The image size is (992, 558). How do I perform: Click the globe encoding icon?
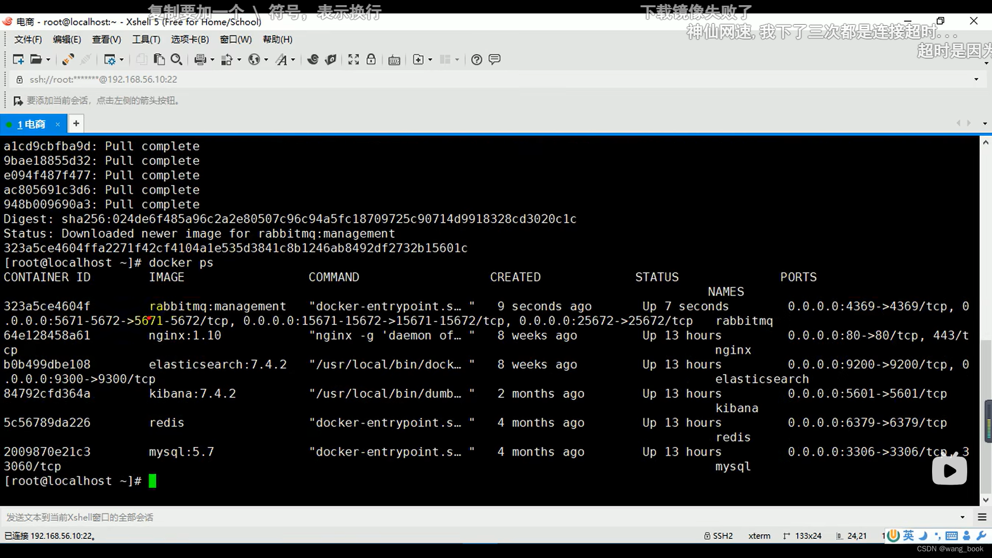point(254,59)
